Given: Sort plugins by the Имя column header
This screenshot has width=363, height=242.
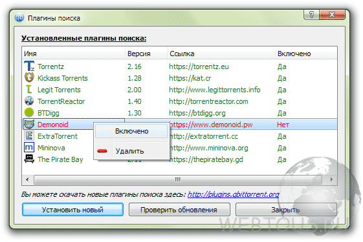Looking at the screenshot, I should [74, 54].
